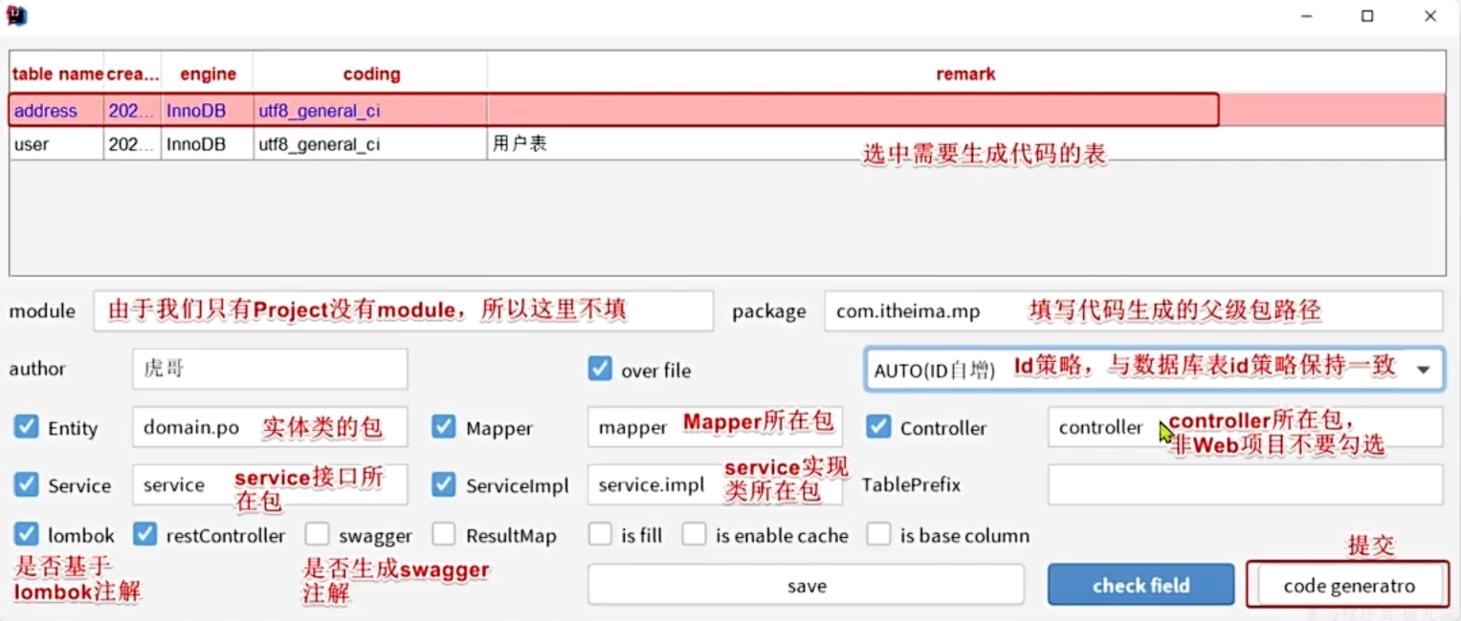Enable the is enable cache checkbox
The height and width of the screenshot is (621, 1461).
pos(694,534)
